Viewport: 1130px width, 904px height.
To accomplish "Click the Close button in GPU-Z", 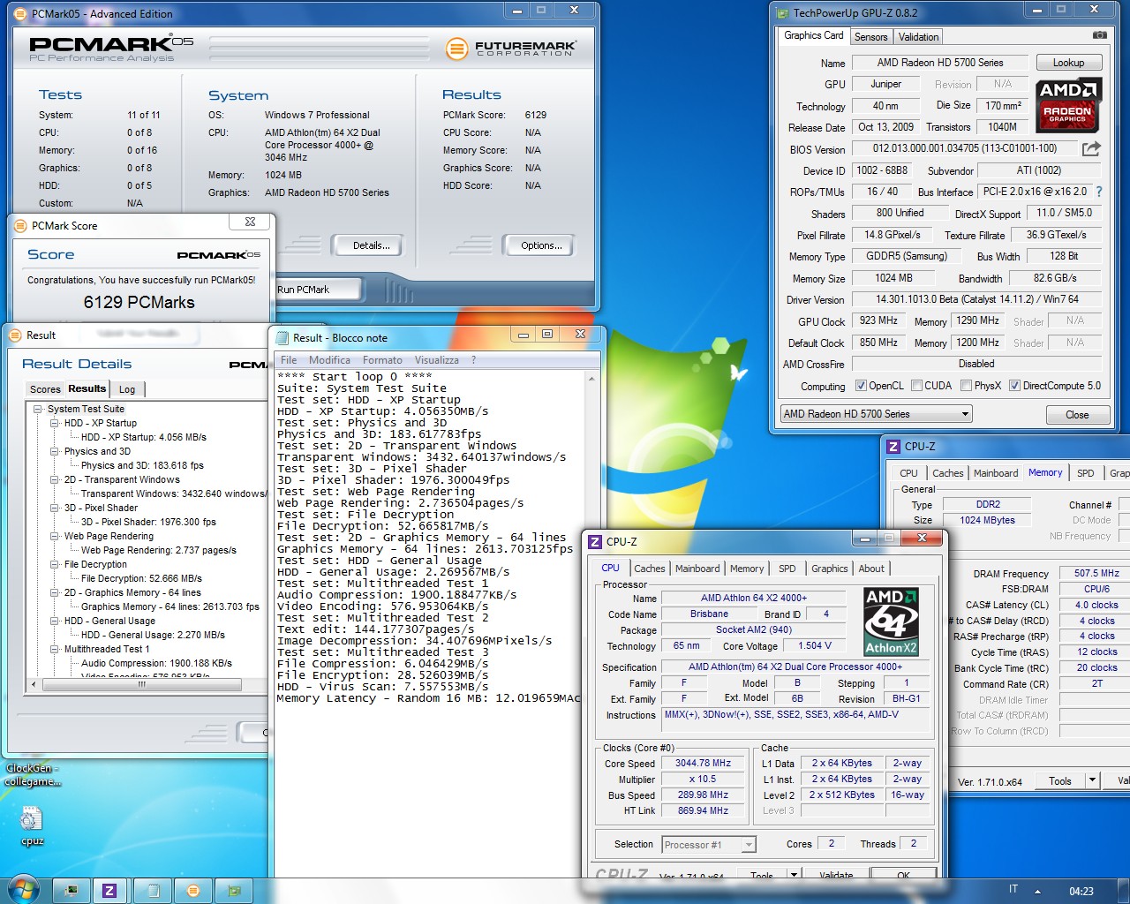I will click(1077, 414).
